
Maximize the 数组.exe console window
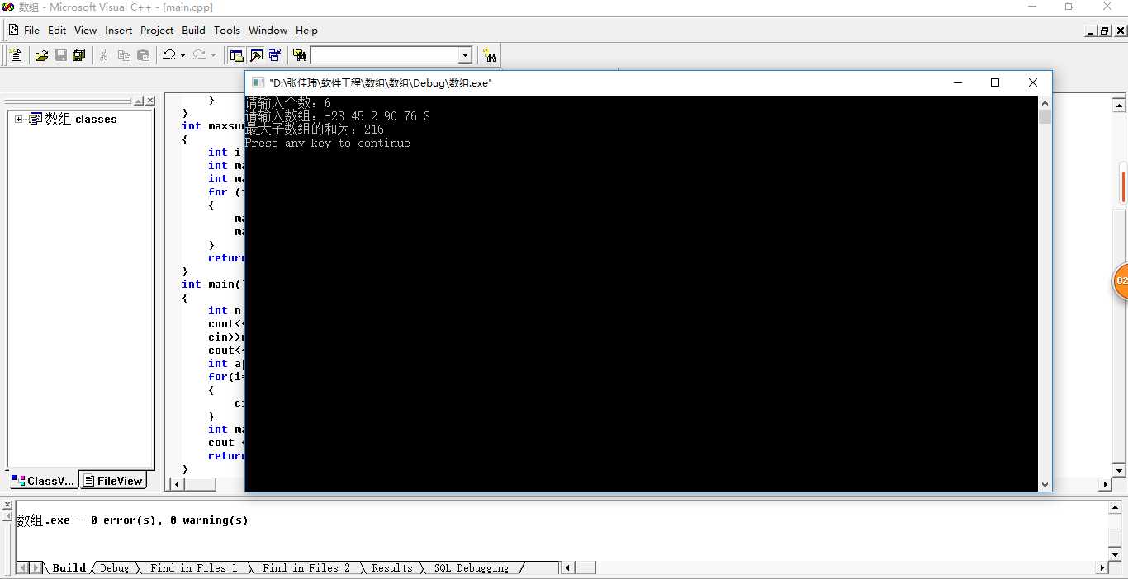(995, 82)
